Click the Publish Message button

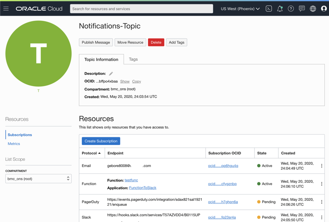click(96, 42)
